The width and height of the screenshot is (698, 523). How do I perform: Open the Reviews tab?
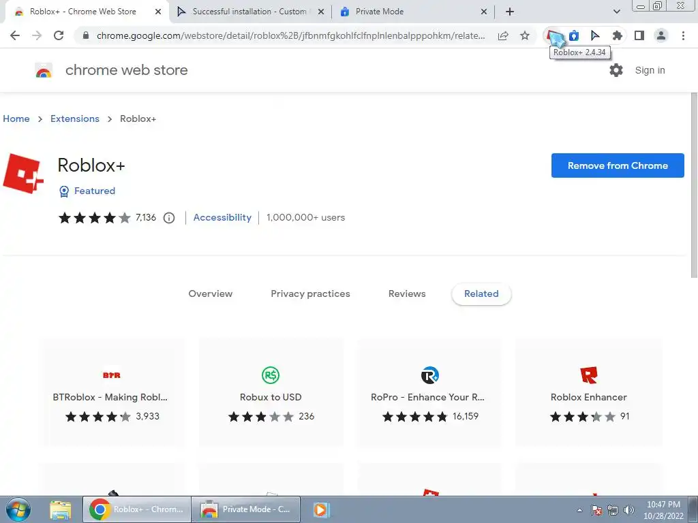coord(407,294)
